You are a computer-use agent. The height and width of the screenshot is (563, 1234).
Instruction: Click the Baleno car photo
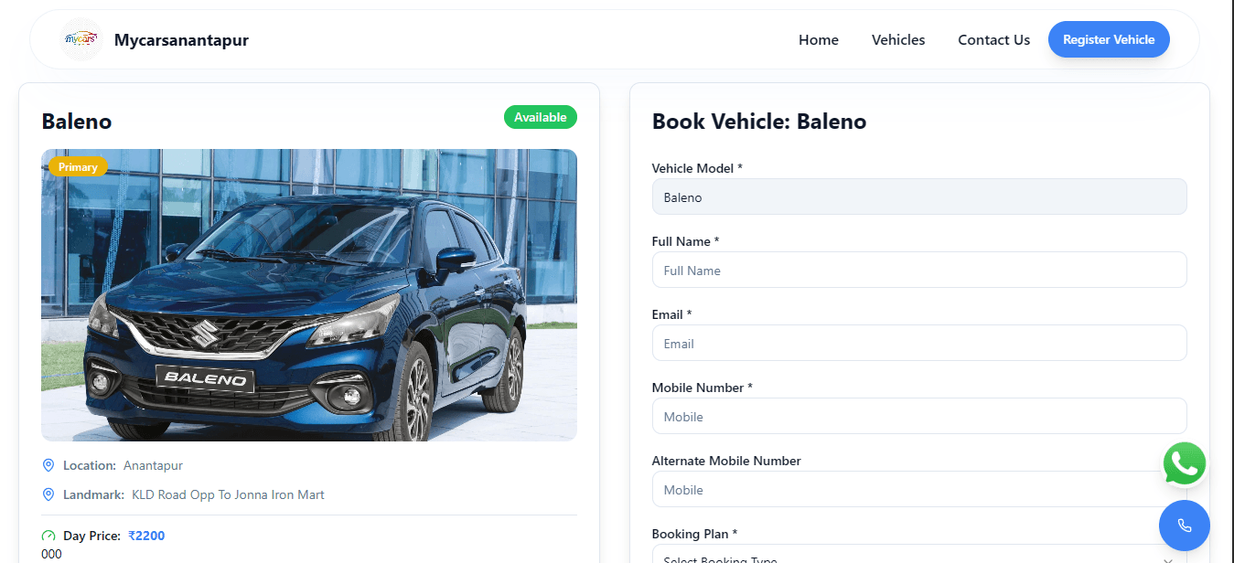pyautogui.click(x=309, y=295)
